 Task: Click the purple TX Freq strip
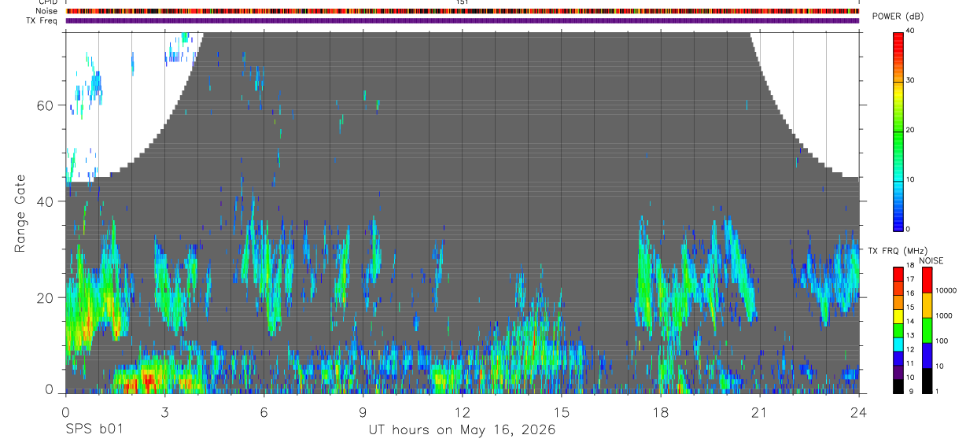(463, 20)
